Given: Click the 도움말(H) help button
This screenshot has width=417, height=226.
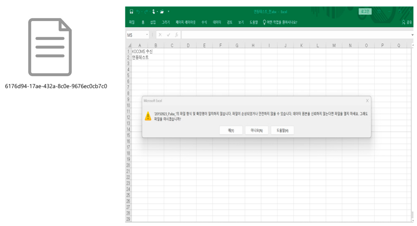Looking at the screenshot, I should (282, 130).
